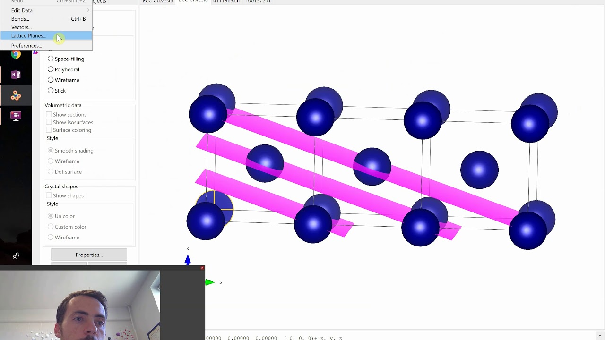Open Google Chrome from the taskbar
Screen dimensions: 605x340
[16, 54]
